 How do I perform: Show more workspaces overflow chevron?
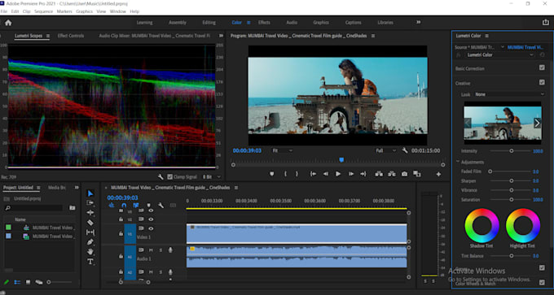pos(418,22)
